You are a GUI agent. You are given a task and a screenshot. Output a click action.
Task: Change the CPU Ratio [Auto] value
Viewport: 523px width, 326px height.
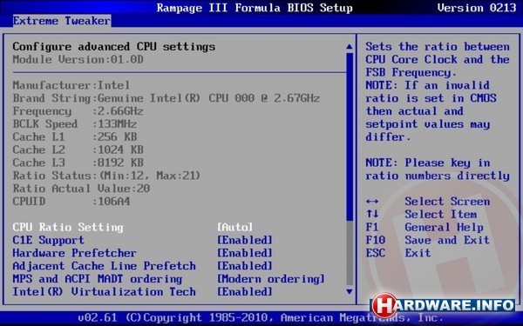tap(234, 227)
